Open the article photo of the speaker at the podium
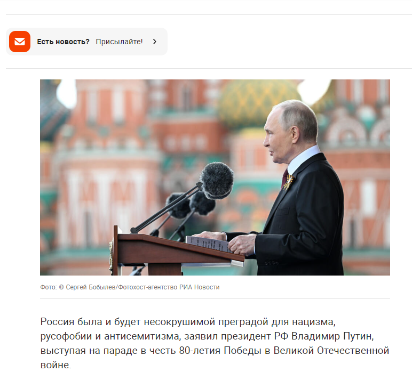This screenshot has height=380, width=412. coord(215,177)
